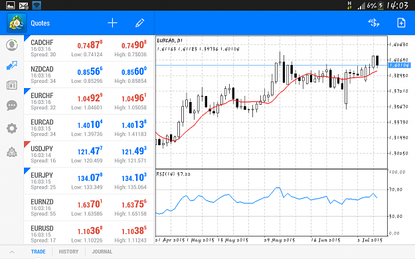415x259 pixels.
Task: Select the quotes arrows sidebar icon
Action: (x=12, y=65)
